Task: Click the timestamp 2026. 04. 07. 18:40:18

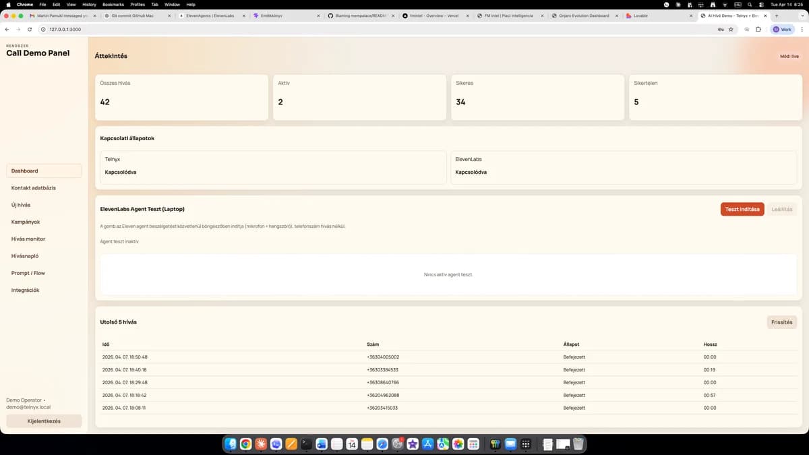Action: click(125, 370)
